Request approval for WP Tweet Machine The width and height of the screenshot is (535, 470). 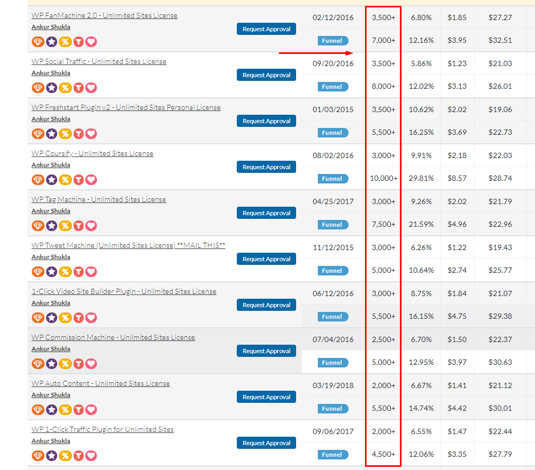point(266,259)
